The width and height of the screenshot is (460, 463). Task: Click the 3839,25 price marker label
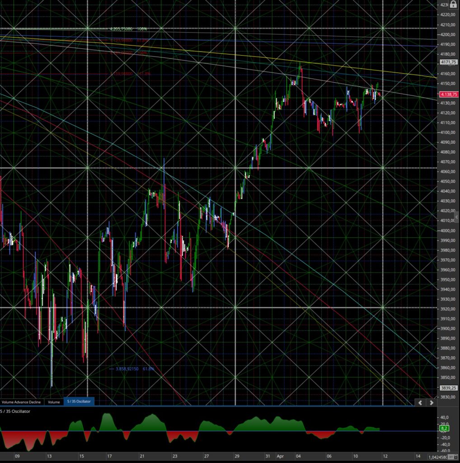tap(449, 388)
